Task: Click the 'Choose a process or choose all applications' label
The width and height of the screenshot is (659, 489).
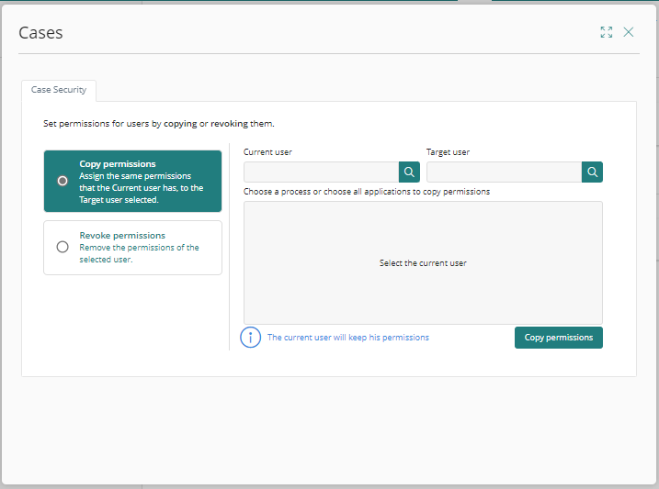Action: (x=367, y=192)
